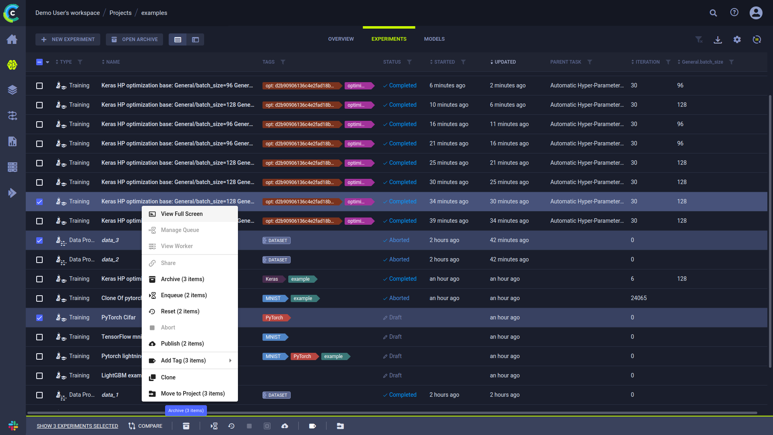The image size is (773, 435).
Task: Expand the UPDATED column sort dropdown
Action: coord(492,62)
